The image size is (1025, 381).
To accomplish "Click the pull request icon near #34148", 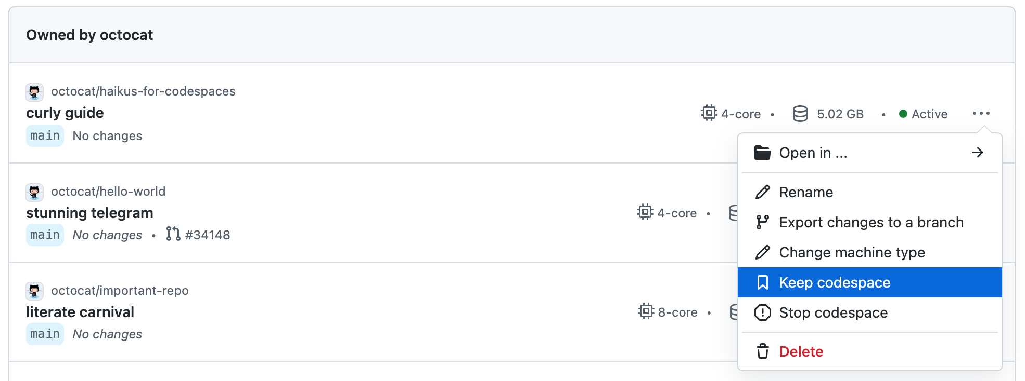I will (x=173, y=234).
